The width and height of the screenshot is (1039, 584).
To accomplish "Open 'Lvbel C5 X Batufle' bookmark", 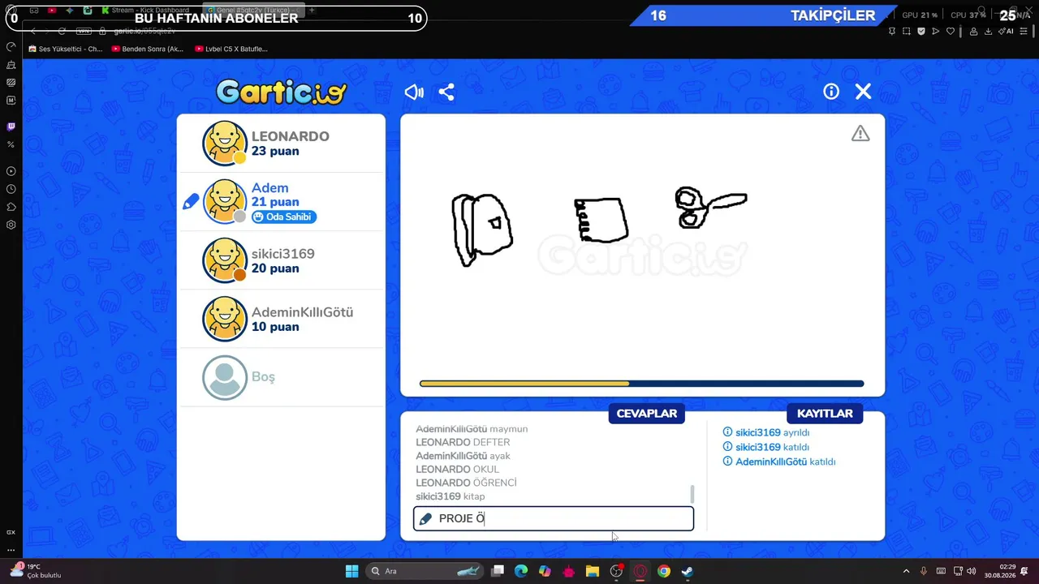I will pyautogui.click(x=231, y=49).
